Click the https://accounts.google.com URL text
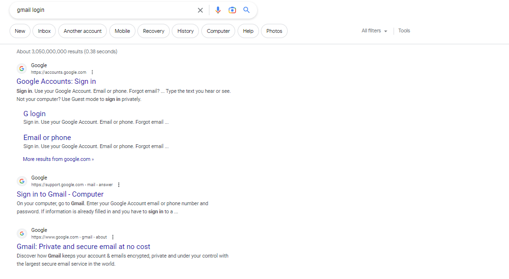Image resolution: width=509 pixels, height=279 pixels. click(59, 72)
